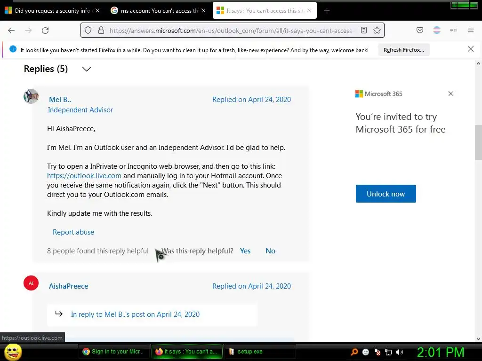Dismiss the Firefox refresh notification bar
This screenshot has height=361, width=482.
click(x=471, y=49)
